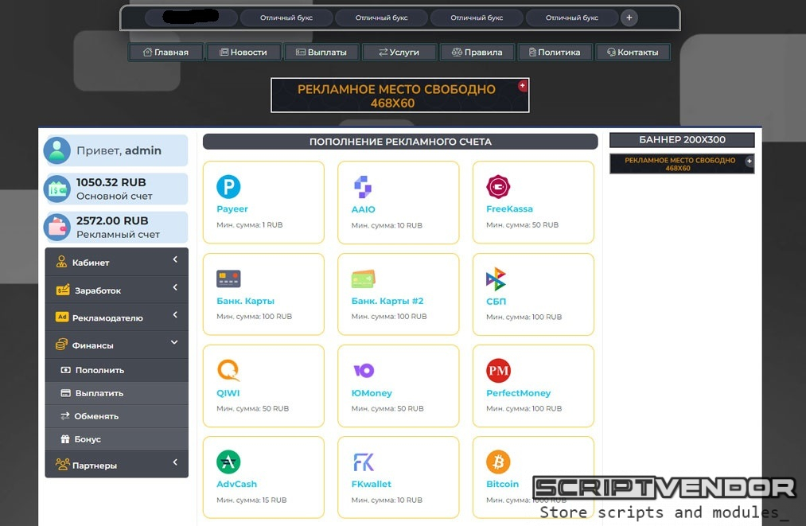The height and width of the screenshot is (526, 806).
Task: Open the Контакты navigation item
Action: pos(633,52)
